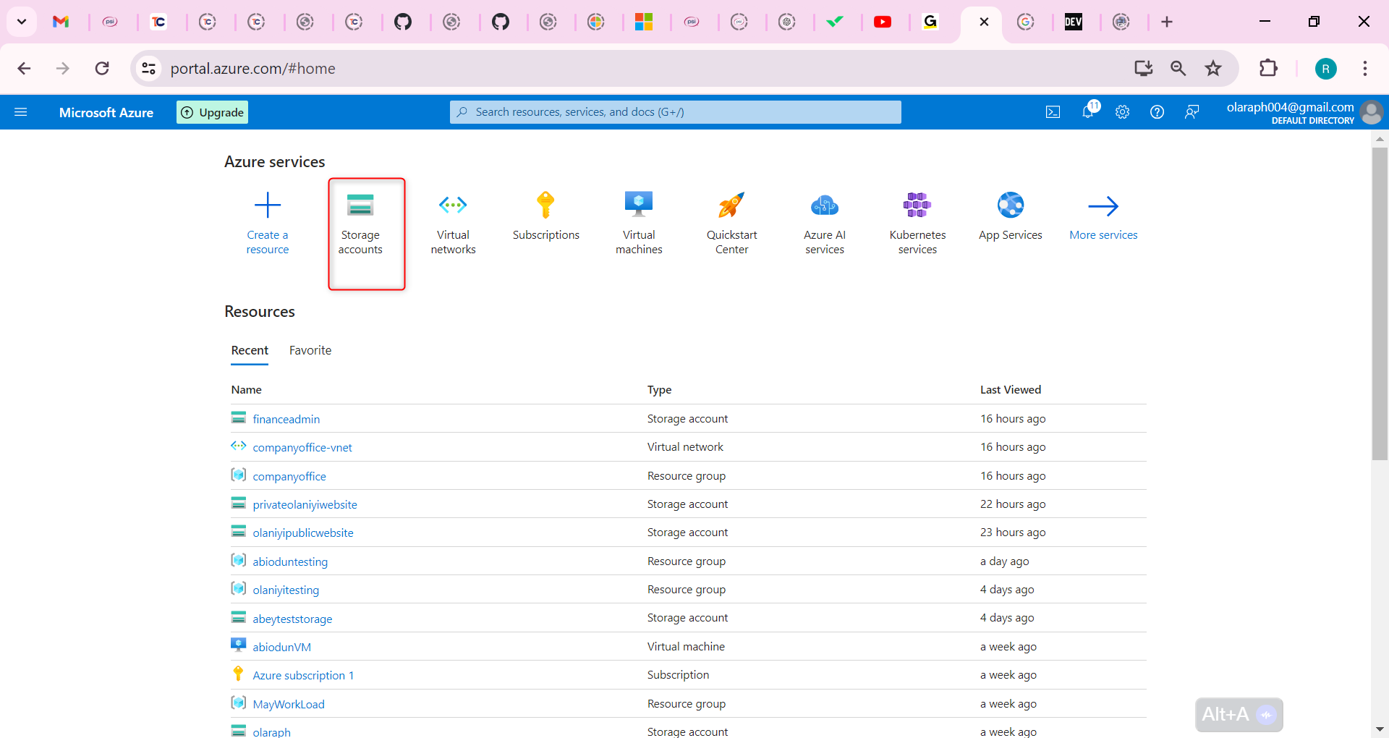Open the browser tab search chevron
The image size is (1389, 738).
21,22
